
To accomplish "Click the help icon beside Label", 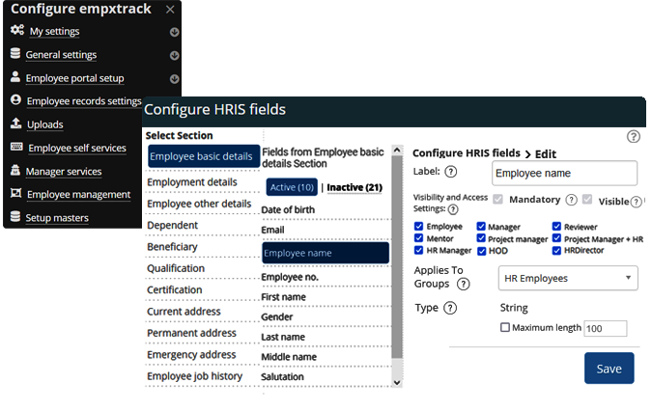I will pyautogui.click(x=451, y=172).
